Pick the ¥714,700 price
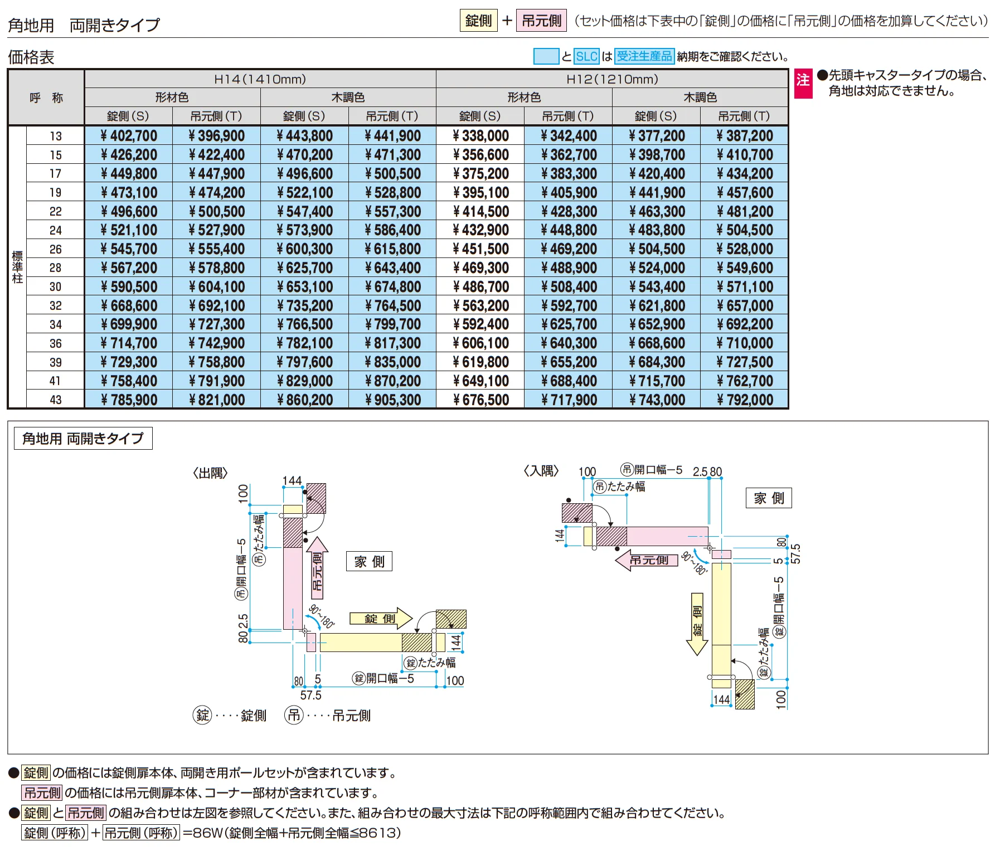1000x861 pixels. [129, 343]
